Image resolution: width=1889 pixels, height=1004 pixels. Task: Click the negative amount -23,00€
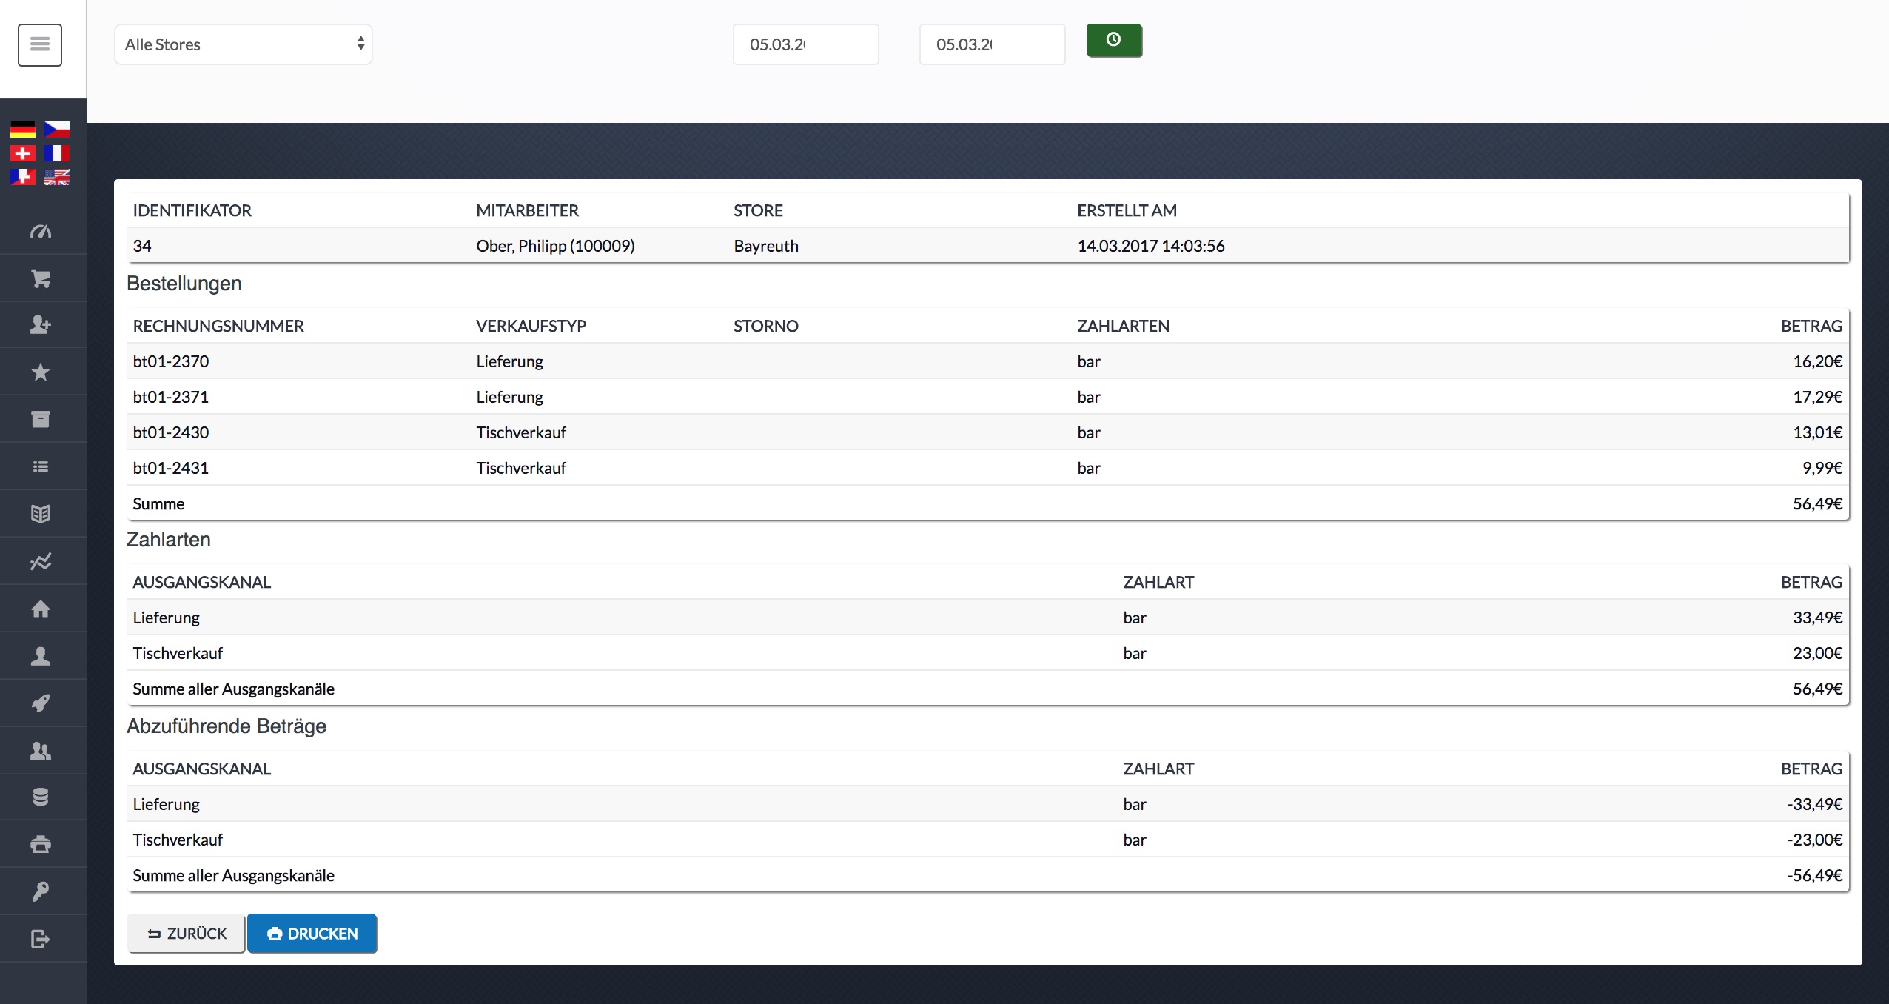tap(1815, 840)
